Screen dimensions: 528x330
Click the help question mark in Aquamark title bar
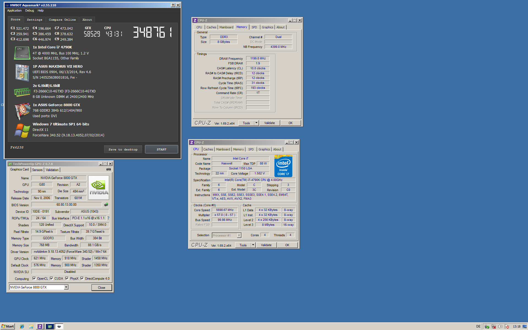[173, 5]
